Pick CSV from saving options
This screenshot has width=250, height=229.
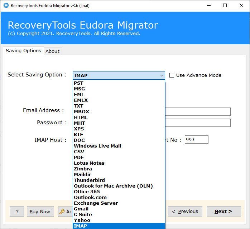pos(119,152)
